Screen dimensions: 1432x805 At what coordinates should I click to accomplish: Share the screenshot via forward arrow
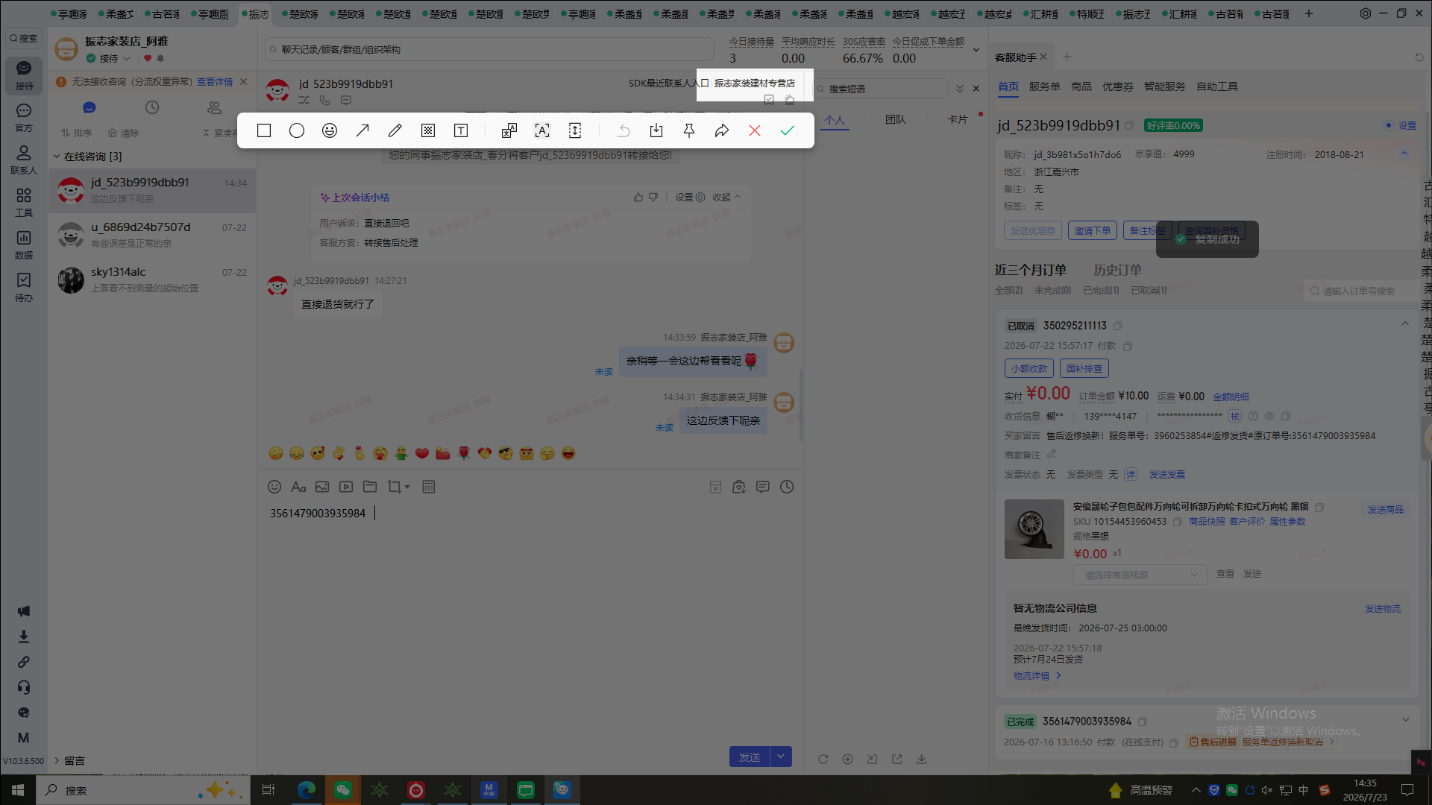[722, 130]
